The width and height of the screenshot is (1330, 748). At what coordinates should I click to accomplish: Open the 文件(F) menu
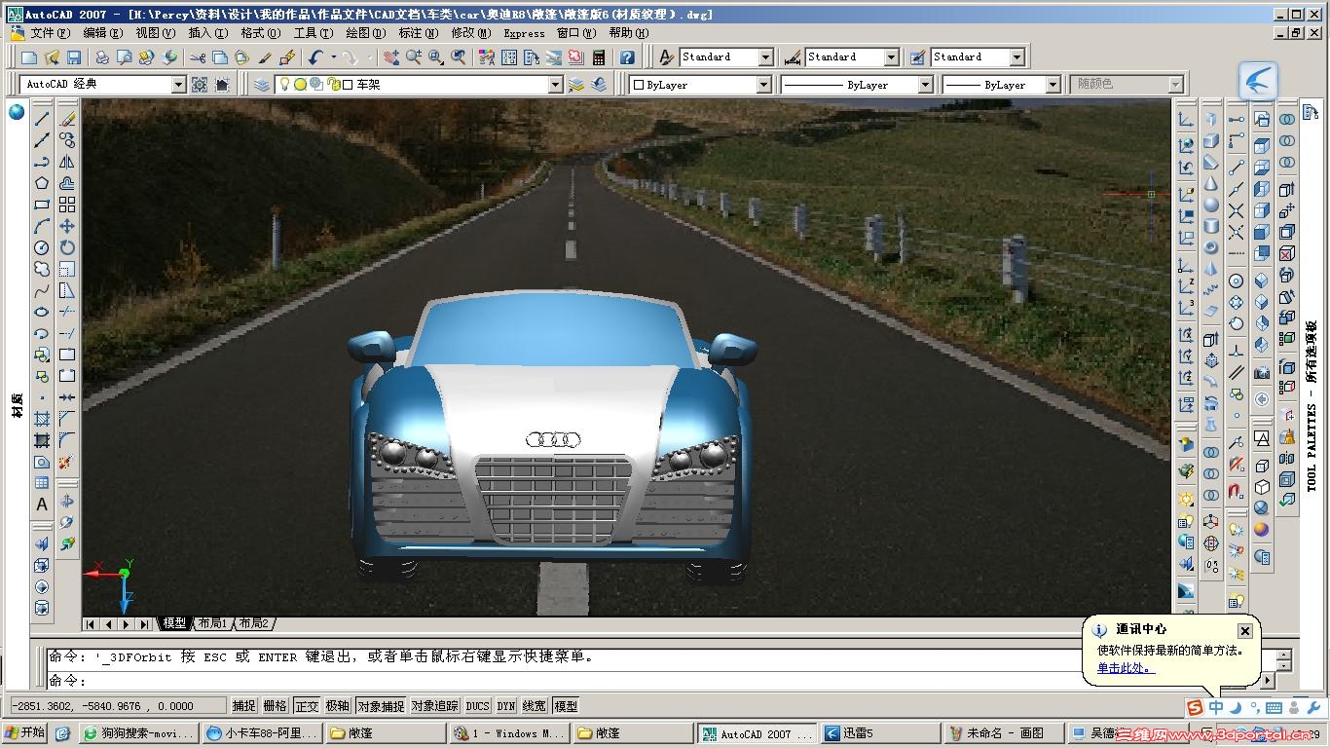point(49,33)
